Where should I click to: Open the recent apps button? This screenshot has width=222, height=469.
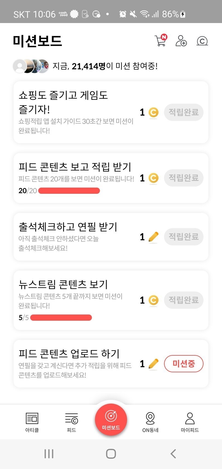click(49, 454)
